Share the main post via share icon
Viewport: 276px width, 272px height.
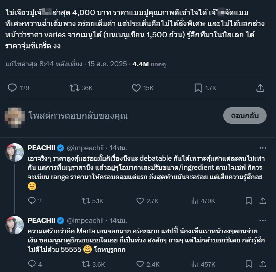[260, 88]
